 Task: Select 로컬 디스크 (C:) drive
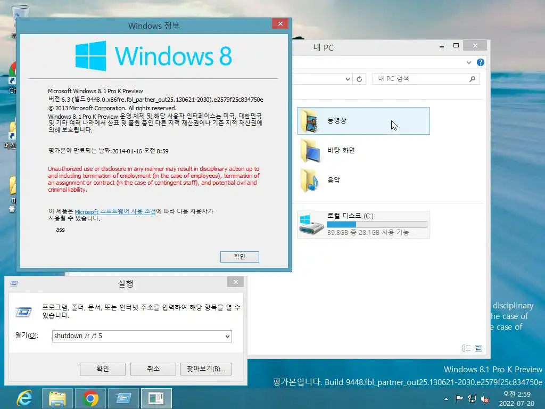click(x=363, y=225)
